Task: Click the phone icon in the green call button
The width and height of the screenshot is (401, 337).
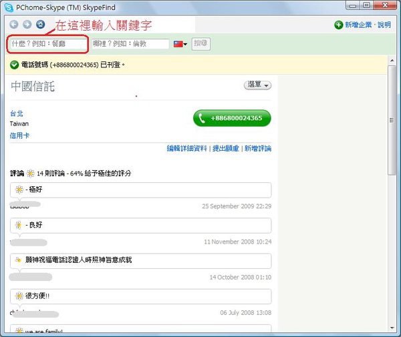Action: [202, 118]
